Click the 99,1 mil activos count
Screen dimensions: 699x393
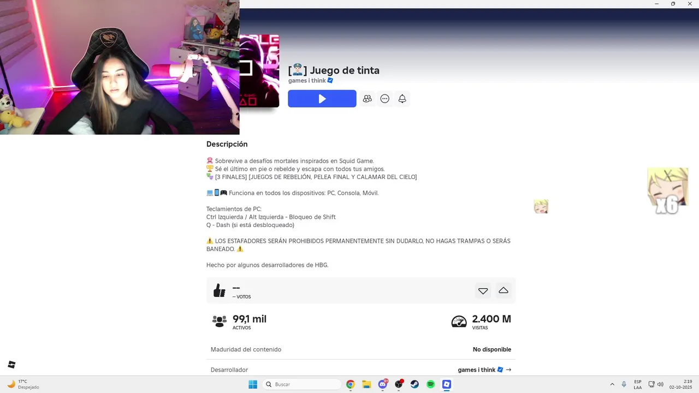coord(250,319)
